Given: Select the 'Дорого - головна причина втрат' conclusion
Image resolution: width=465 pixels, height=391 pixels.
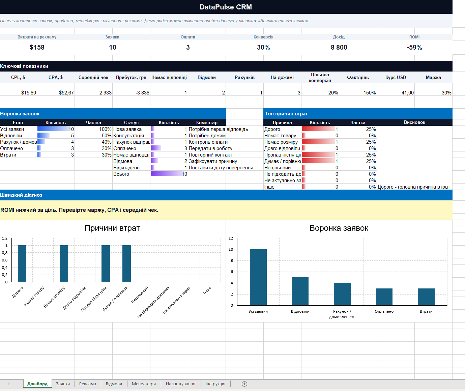Looking at the screenshot, I should click(x=414, y=187).
